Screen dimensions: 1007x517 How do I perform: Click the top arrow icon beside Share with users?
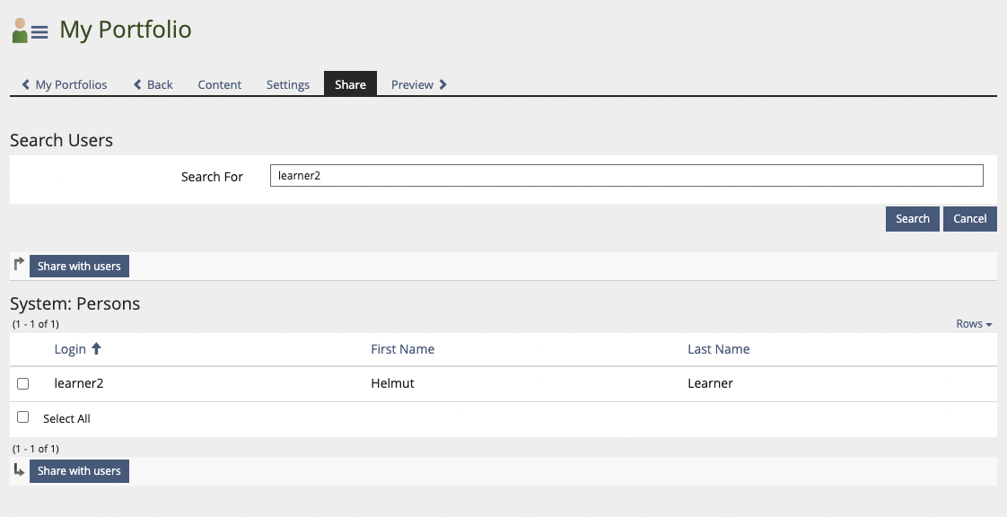[x=19, y=265]
